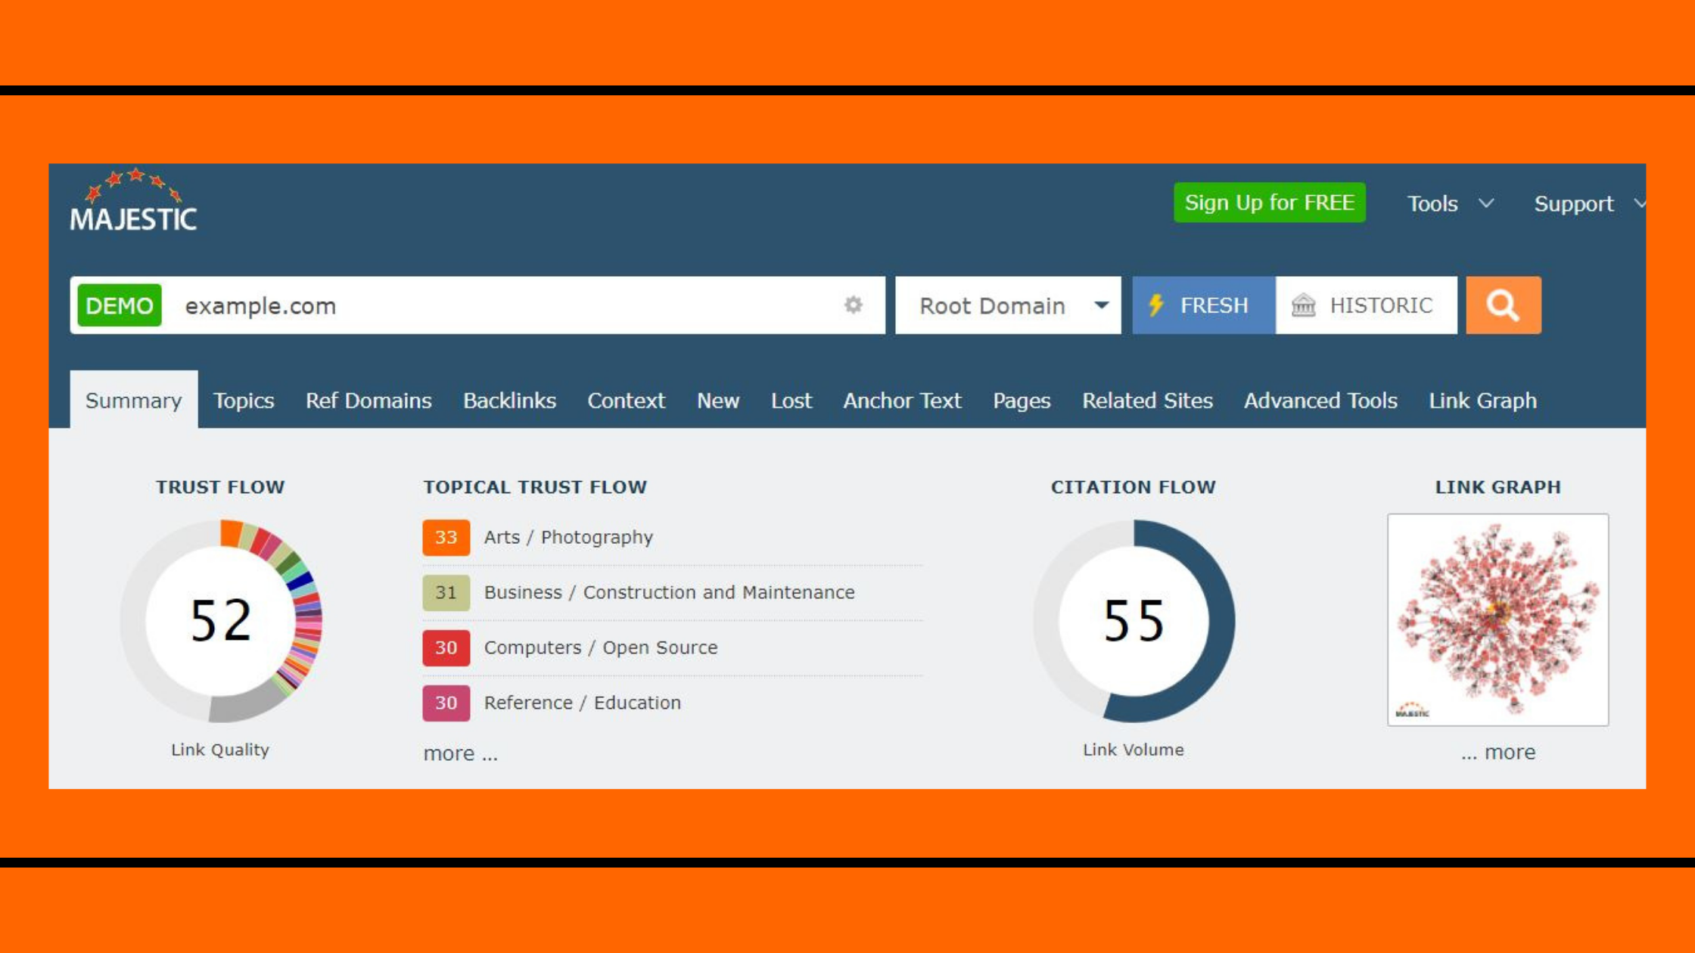
Task: Open search settings gear icon
Action: pyautogui.click(x=854, y=305)
